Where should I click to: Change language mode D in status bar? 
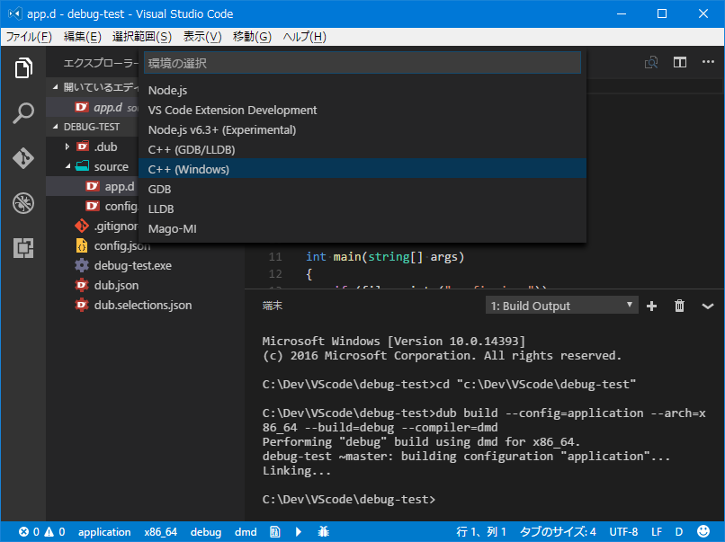click(679, 532)
